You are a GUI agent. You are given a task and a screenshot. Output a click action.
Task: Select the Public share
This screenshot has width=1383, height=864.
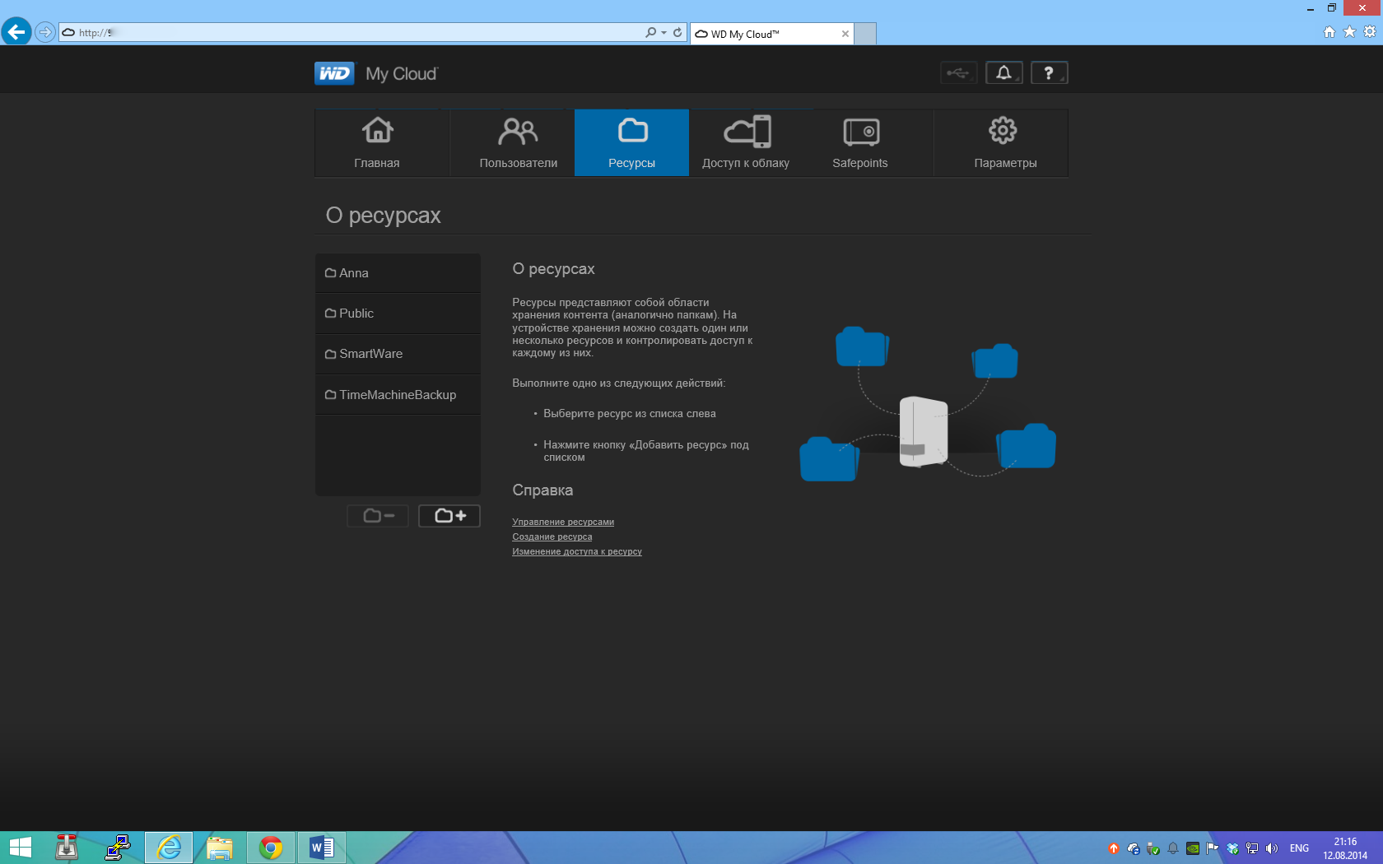pos(398,314)
